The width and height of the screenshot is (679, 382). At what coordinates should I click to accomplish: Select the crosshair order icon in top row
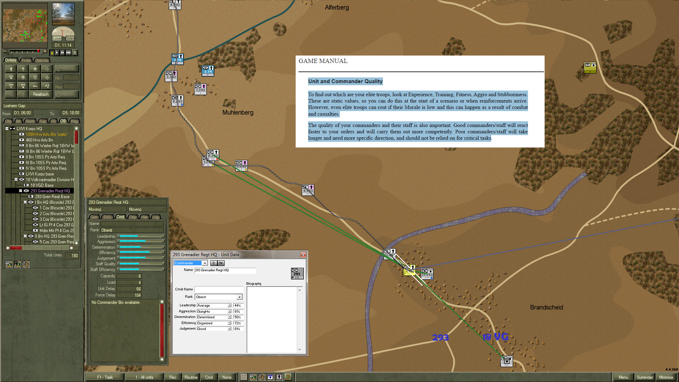(47, 69)
